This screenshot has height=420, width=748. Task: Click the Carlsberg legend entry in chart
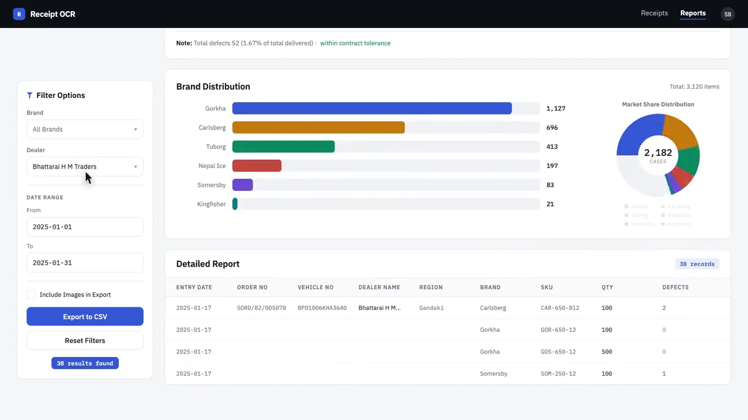pos(676,206)
